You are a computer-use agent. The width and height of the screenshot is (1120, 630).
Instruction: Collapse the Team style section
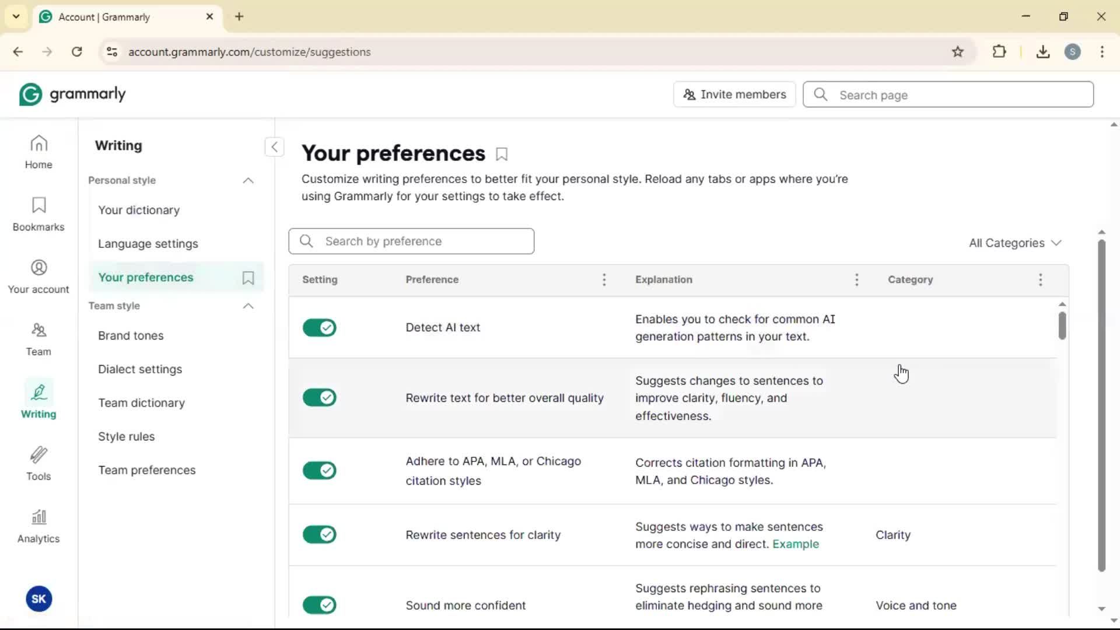click(248, 306)
